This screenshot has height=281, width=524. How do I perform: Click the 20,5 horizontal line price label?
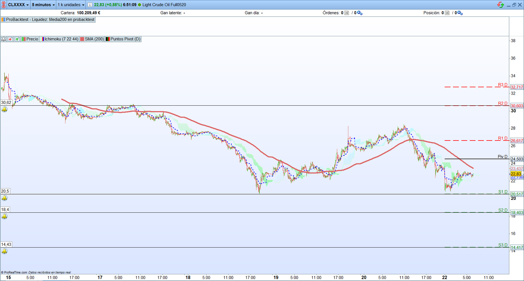pos(5,191)
